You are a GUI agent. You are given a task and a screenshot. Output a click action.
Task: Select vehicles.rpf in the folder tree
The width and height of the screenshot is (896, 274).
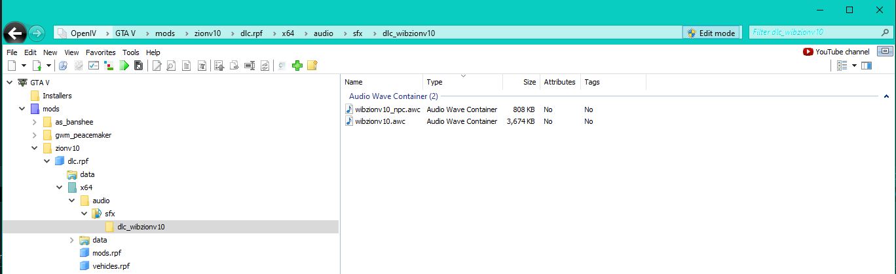111,266
